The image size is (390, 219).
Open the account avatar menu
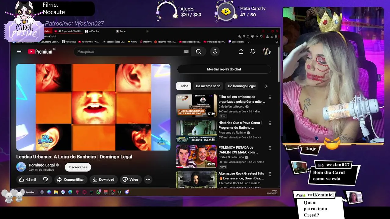pyautogui.click(x=267, y=52)
